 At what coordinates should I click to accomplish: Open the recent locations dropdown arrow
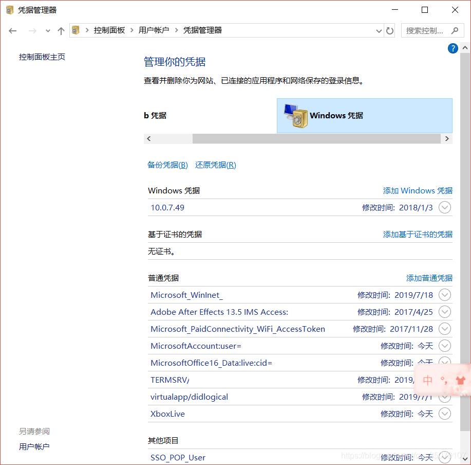(x=48, y=31)
